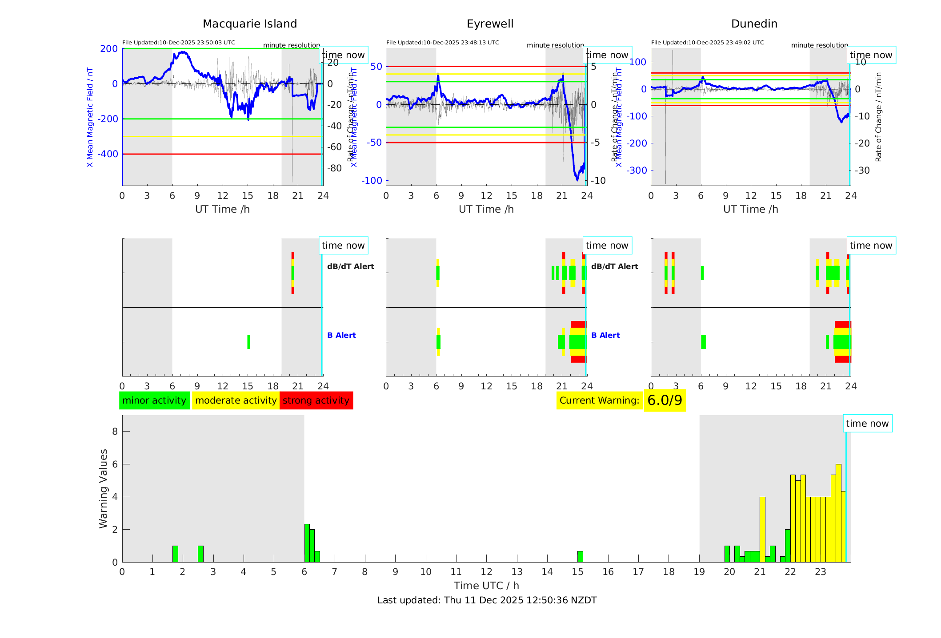The height and width of the screenshot is (638, 941).
Task: Click the Macquarie Island B Alert label
Action: 341,335
